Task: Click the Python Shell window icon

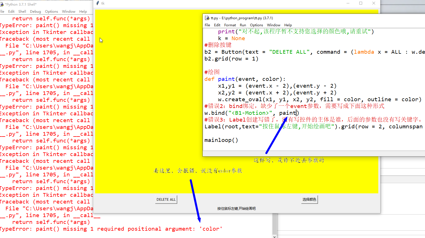Action: 2,4
